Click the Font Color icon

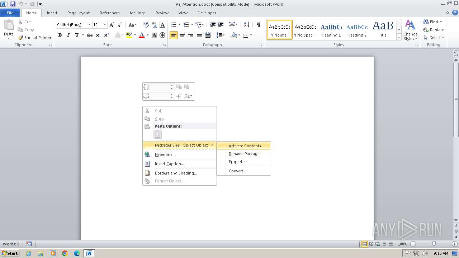coord(142,35)
